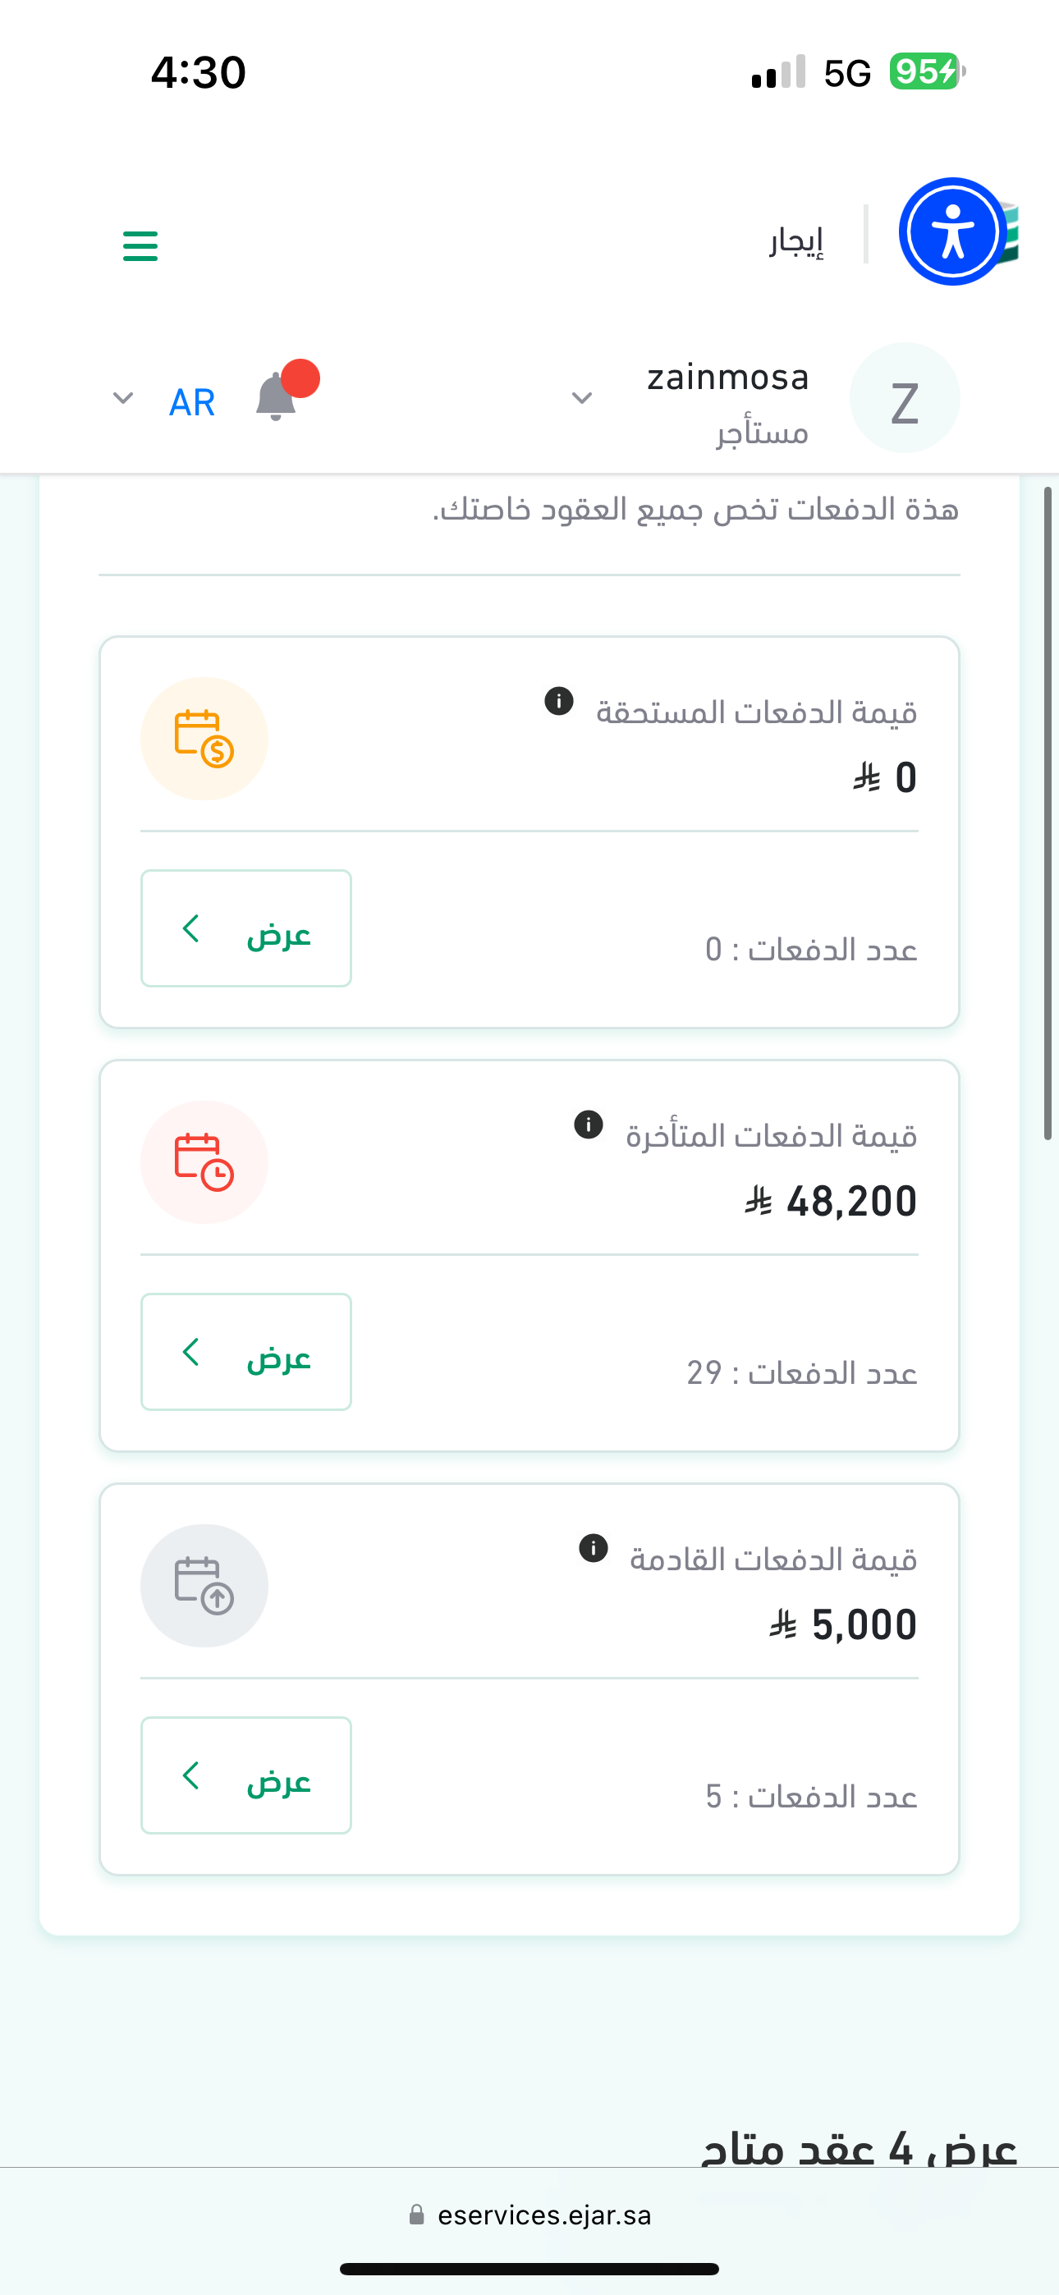
Task: View upcoming payments with عرض button
Action: [246, 1775]
